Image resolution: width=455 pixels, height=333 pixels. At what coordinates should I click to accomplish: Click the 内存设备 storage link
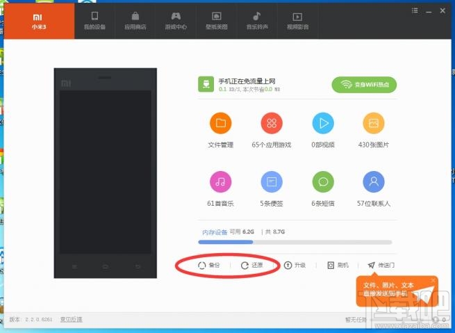[215, 232]
